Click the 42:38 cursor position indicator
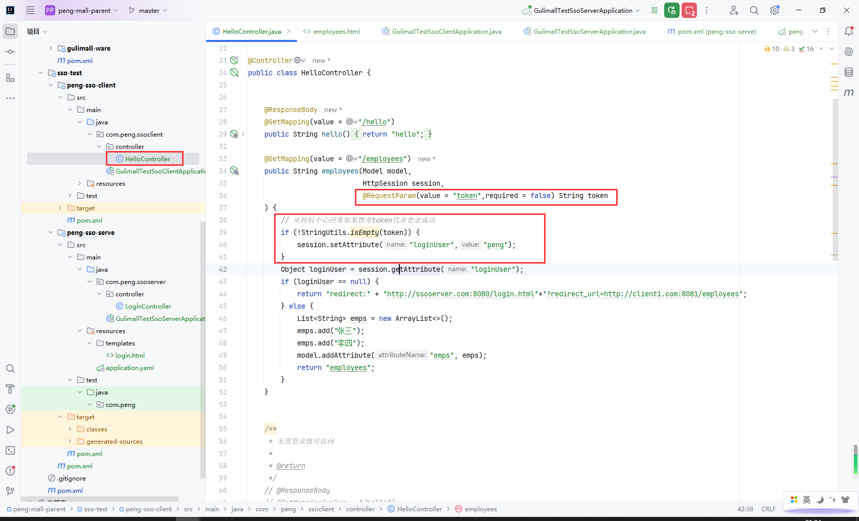859x521 pixels. 745,509
